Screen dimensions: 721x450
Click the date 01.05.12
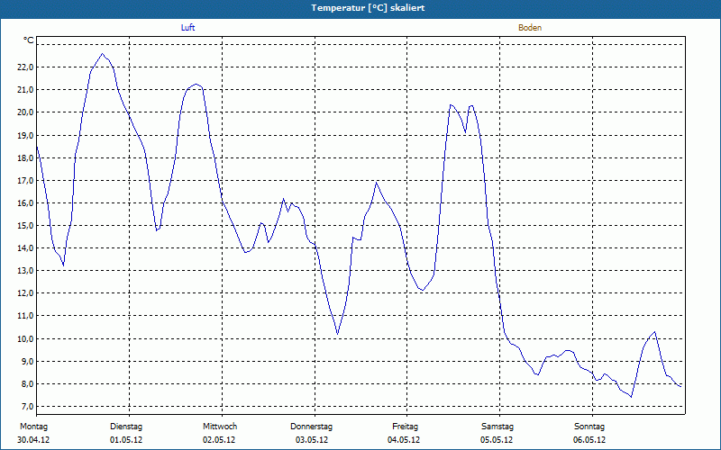pos(126,440)
